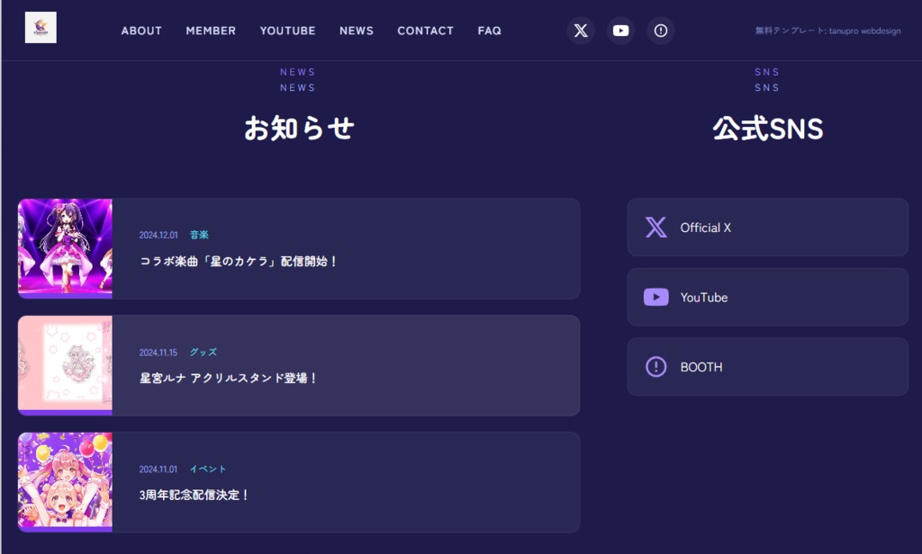922x554 pixels.
Task: Open the Official X card
Action: pos(767,228)
